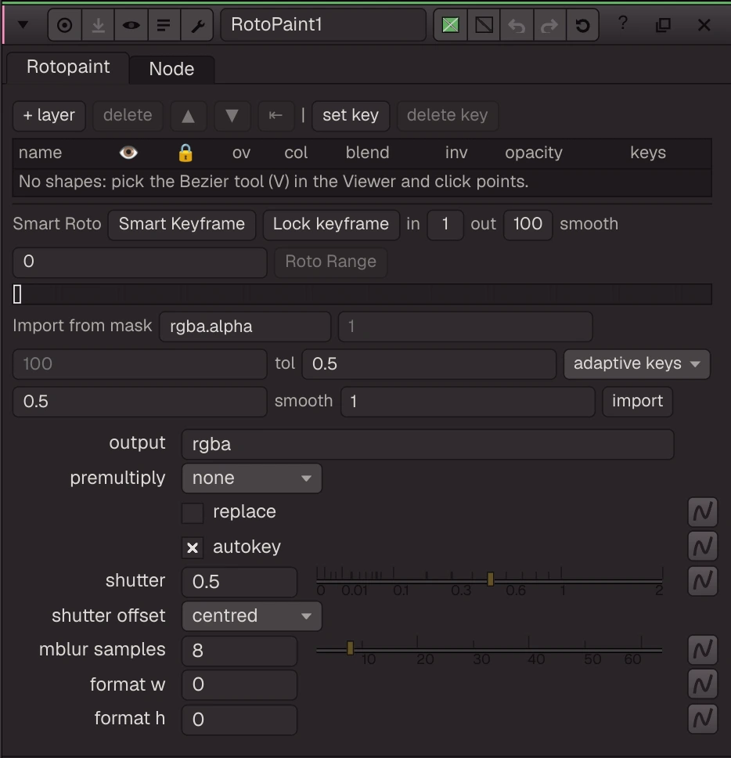Click the opacity column header
The height and width of the screenshot is (758, 731).
534,153
